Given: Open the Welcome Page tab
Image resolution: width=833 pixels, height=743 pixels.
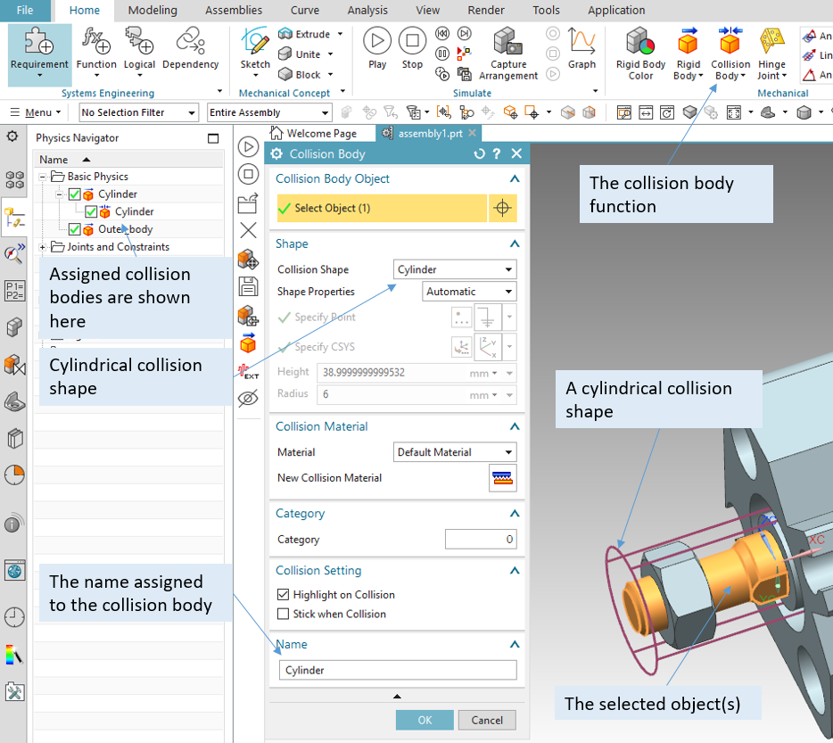Looking at the screenshot, I should [x=320, y=133].
